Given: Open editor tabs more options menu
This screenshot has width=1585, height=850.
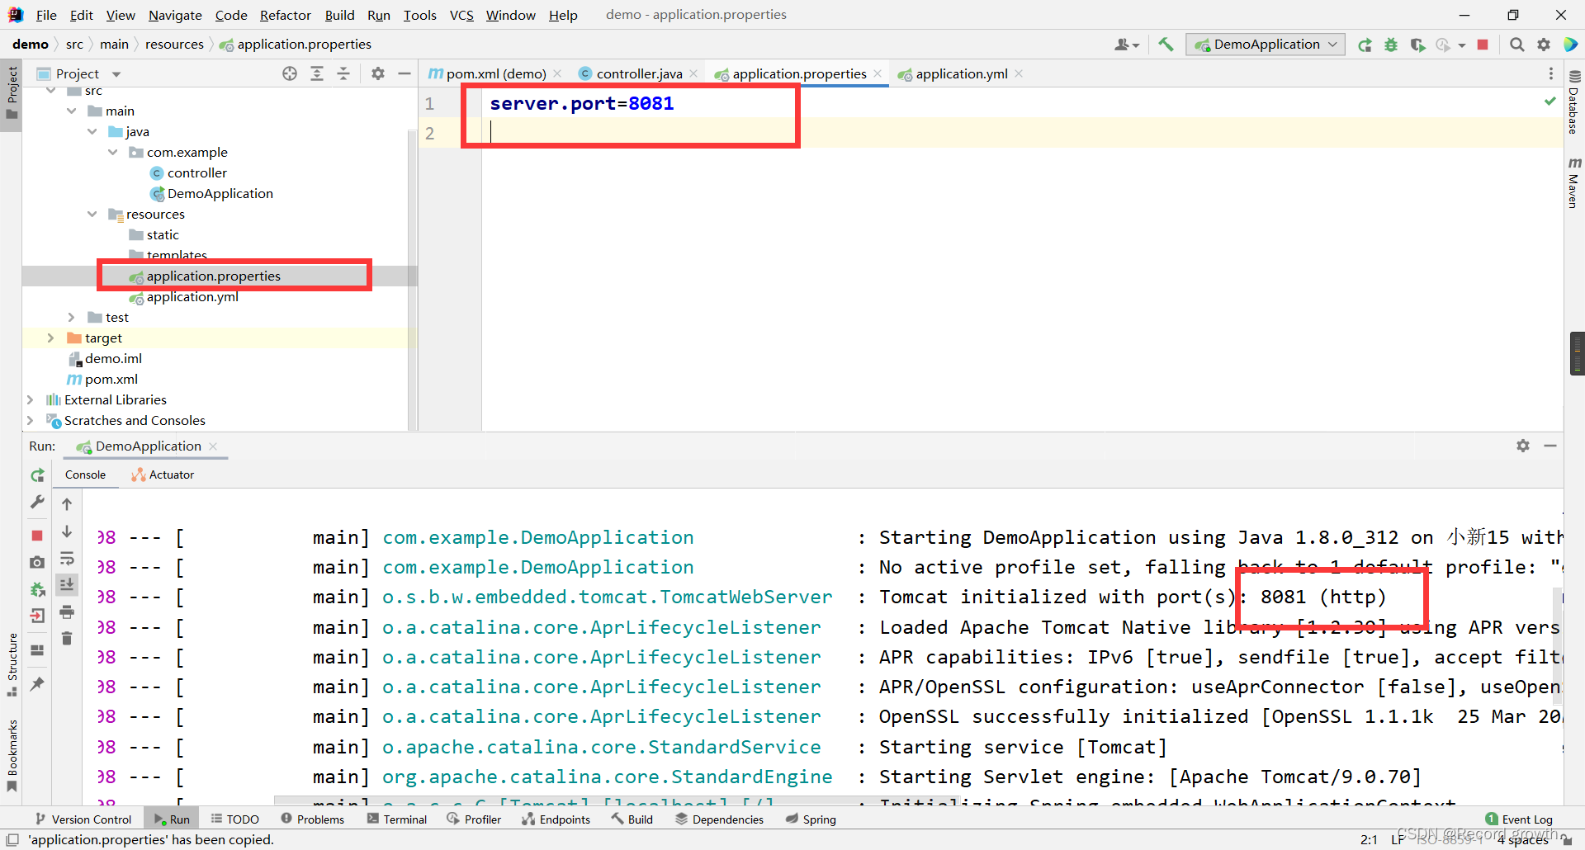Looking at the screenshot, I should pos(1550,73).
